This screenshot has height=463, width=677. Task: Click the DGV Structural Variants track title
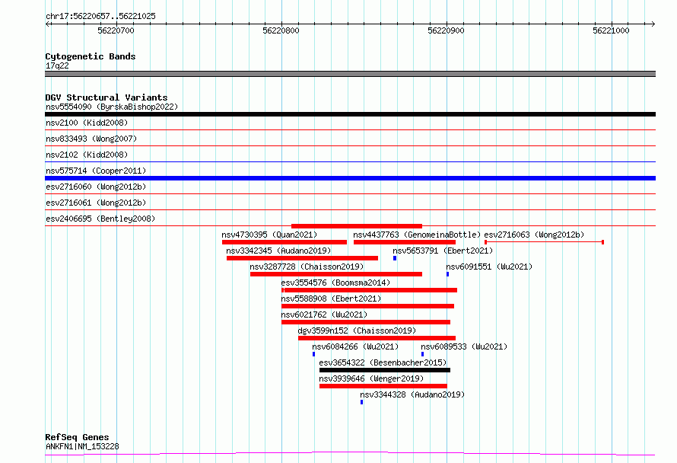coord(106,97)
